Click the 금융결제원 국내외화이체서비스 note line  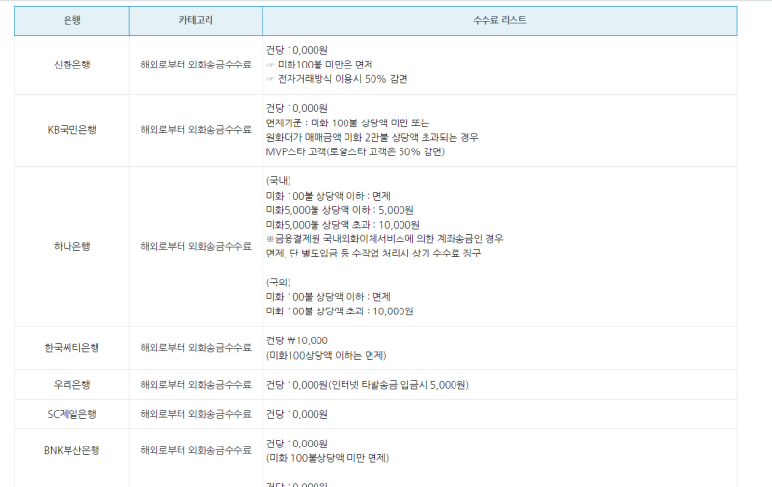[384, 238]
